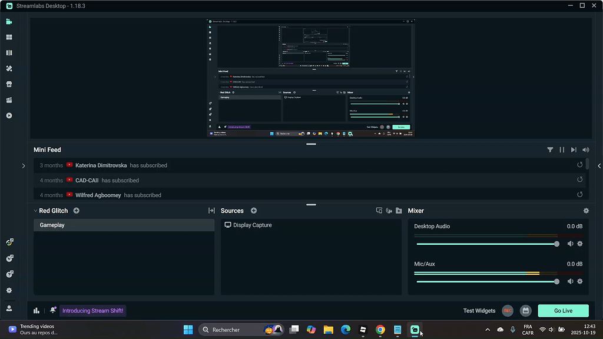Open the performance stats bar chart icon
Image resolution: width=603 pixels, height=339 pixels.
point(37,311)
